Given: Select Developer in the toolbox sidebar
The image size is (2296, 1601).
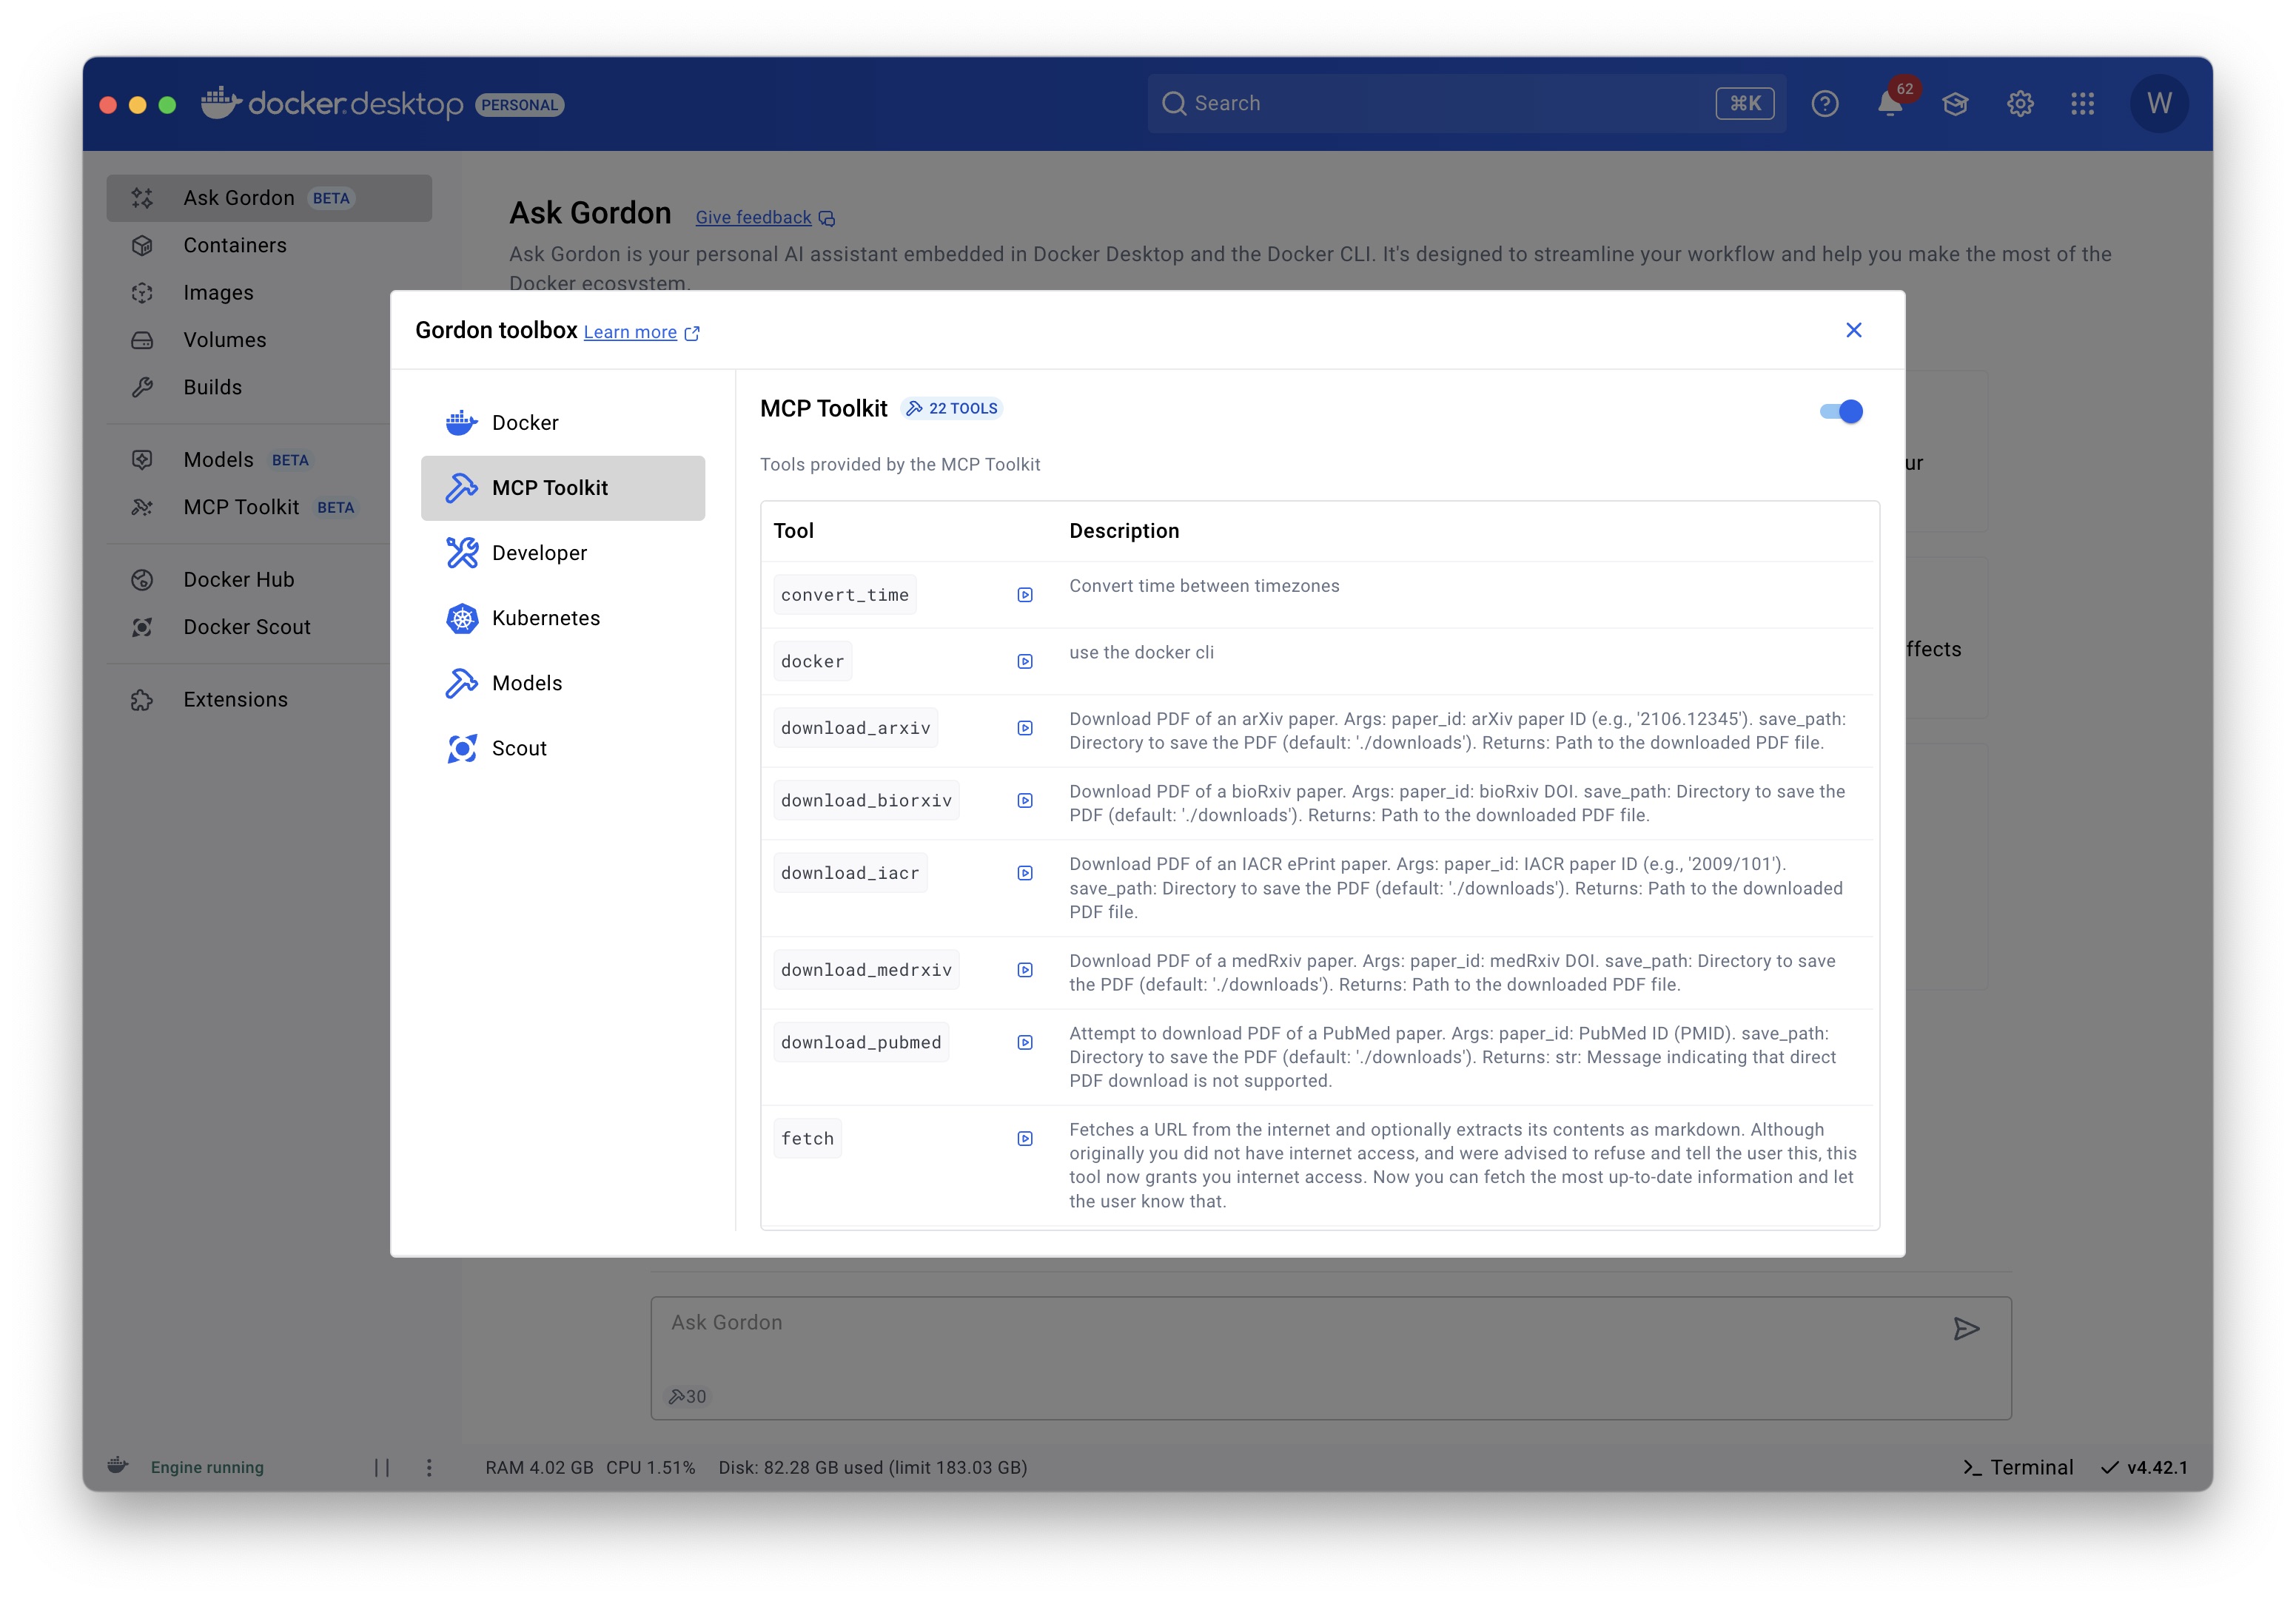Looking at the screenshot, I should [539, 553].
